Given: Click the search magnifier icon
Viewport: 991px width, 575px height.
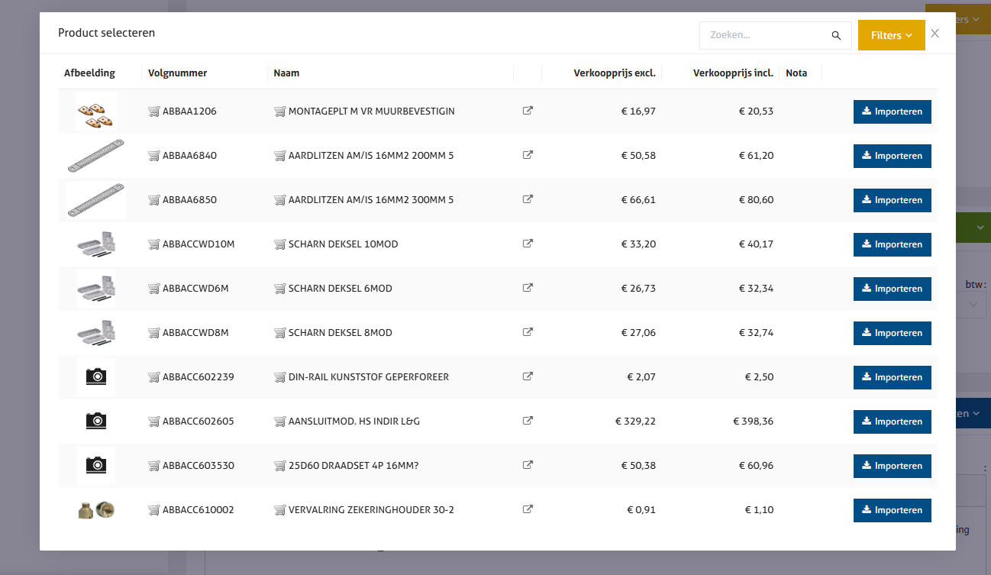Looking at the screenshot, I should 836,36.
